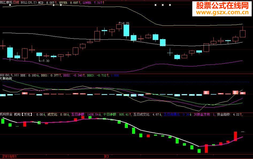Click the LOWER: 7.317 value
253x159 pixels.
click(x=93, y=3)
